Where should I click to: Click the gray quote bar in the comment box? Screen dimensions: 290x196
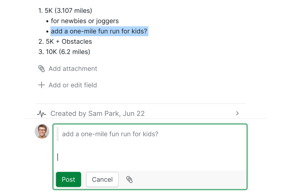[x=58, y=134]
